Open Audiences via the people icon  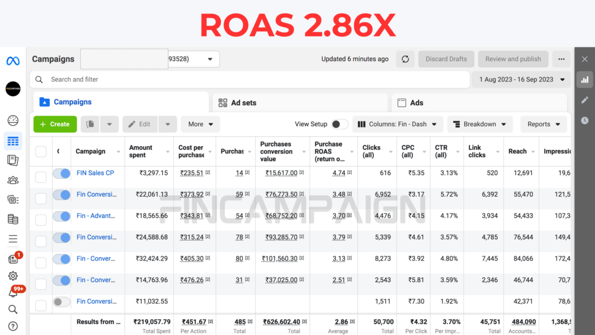point(13,180)
